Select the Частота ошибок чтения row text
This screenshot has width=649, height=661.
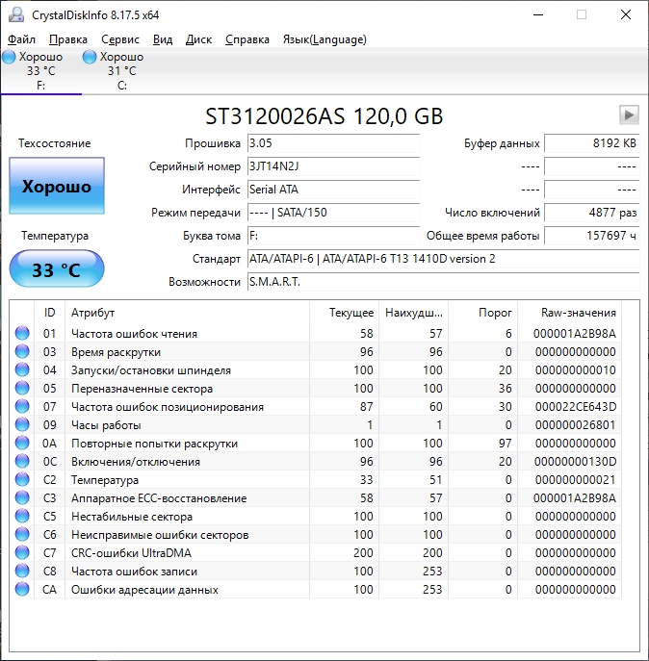pos(134,334)
